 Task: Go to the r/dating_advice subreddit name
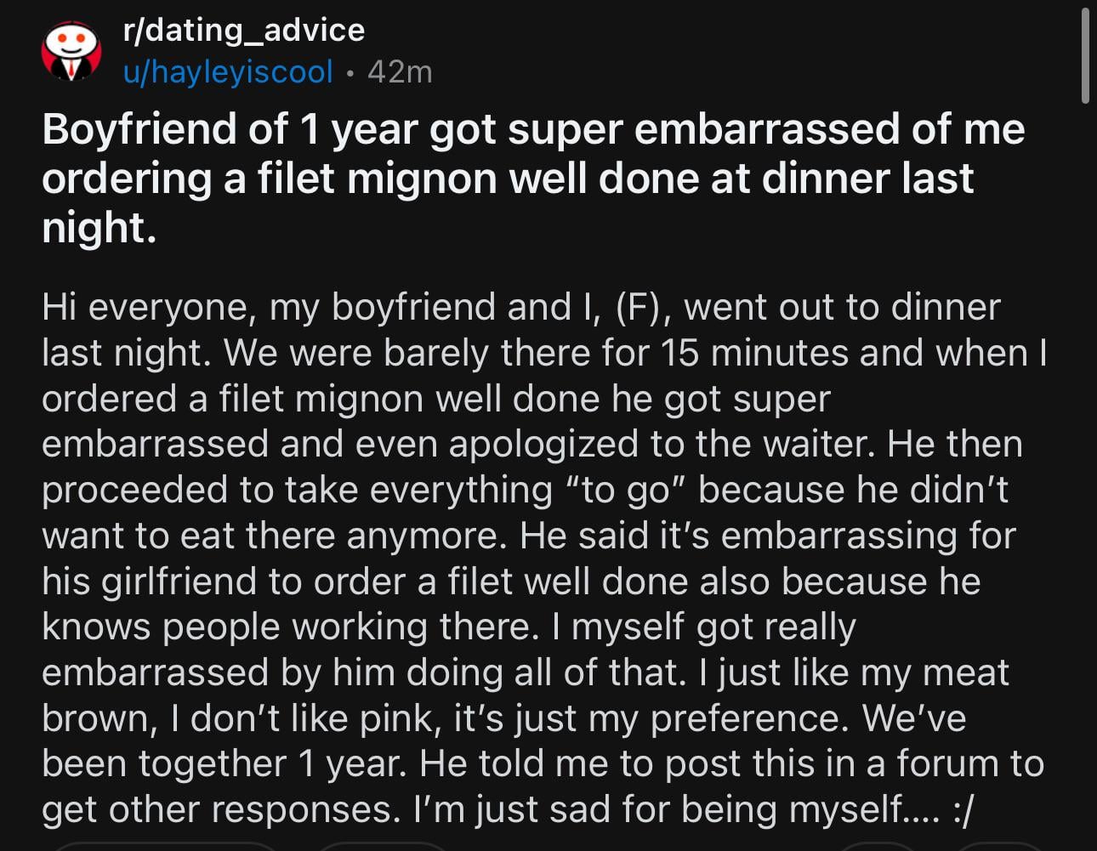point(244,30)
